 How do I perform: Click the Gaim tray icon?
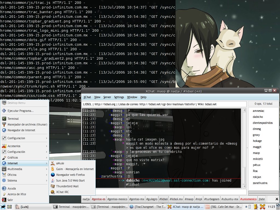point(256,207)
